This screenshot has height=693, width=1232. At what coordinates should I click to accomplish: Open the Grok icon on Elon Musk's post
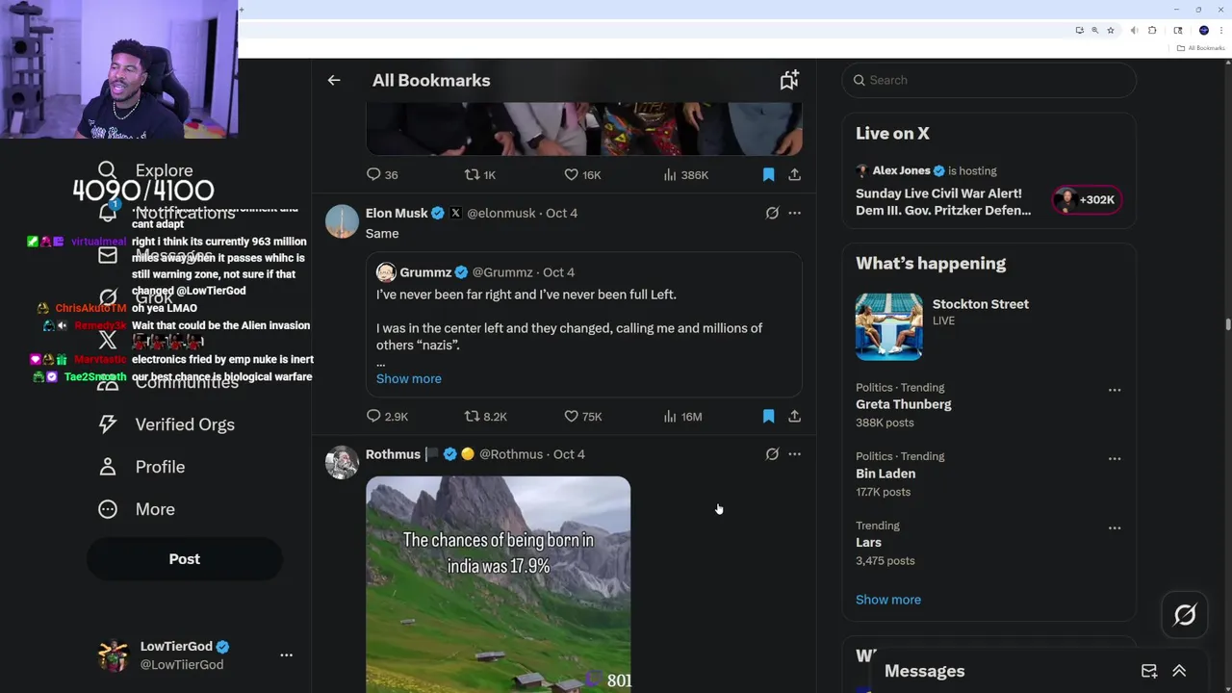click(x=772, y=214)
